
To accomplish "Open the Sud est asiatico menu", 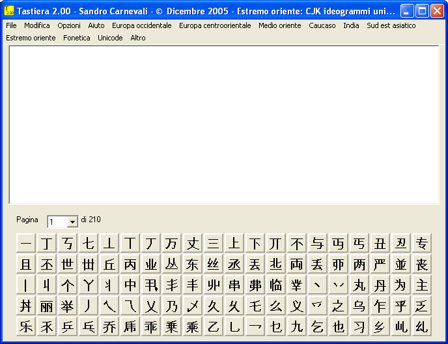I will [x=391, y=25].
